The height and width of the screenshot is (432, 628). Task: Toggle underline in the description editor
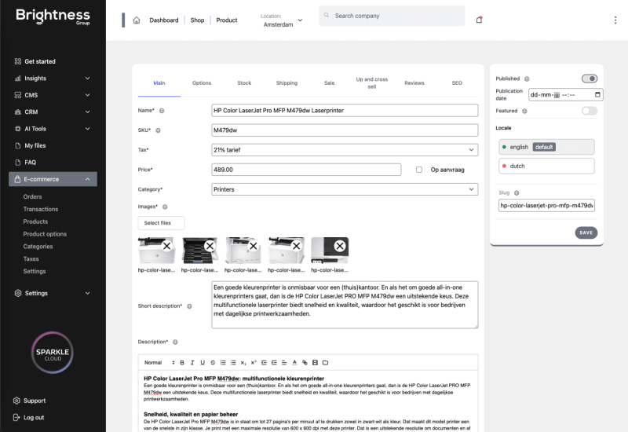[203, 362]
